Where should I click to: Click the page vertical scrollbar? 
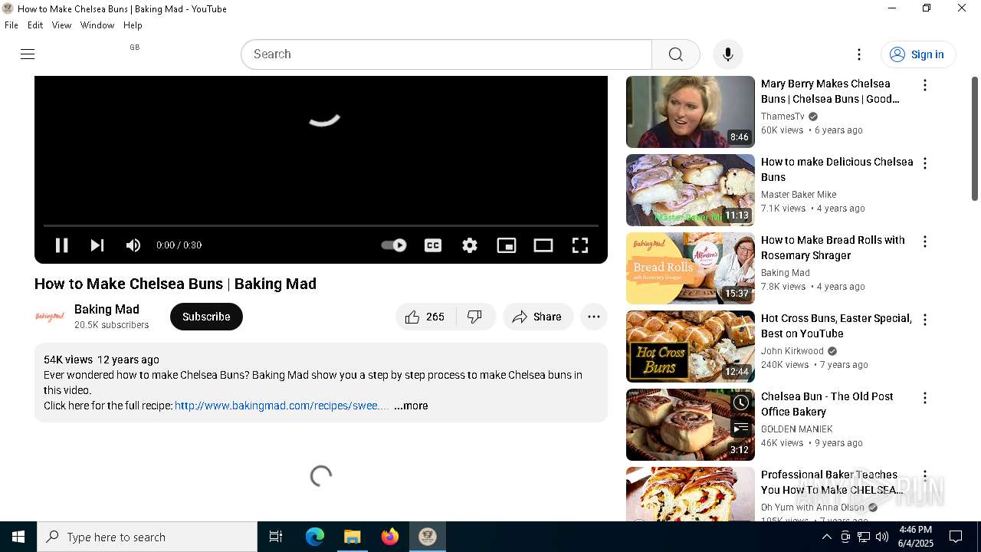(975, 138)
